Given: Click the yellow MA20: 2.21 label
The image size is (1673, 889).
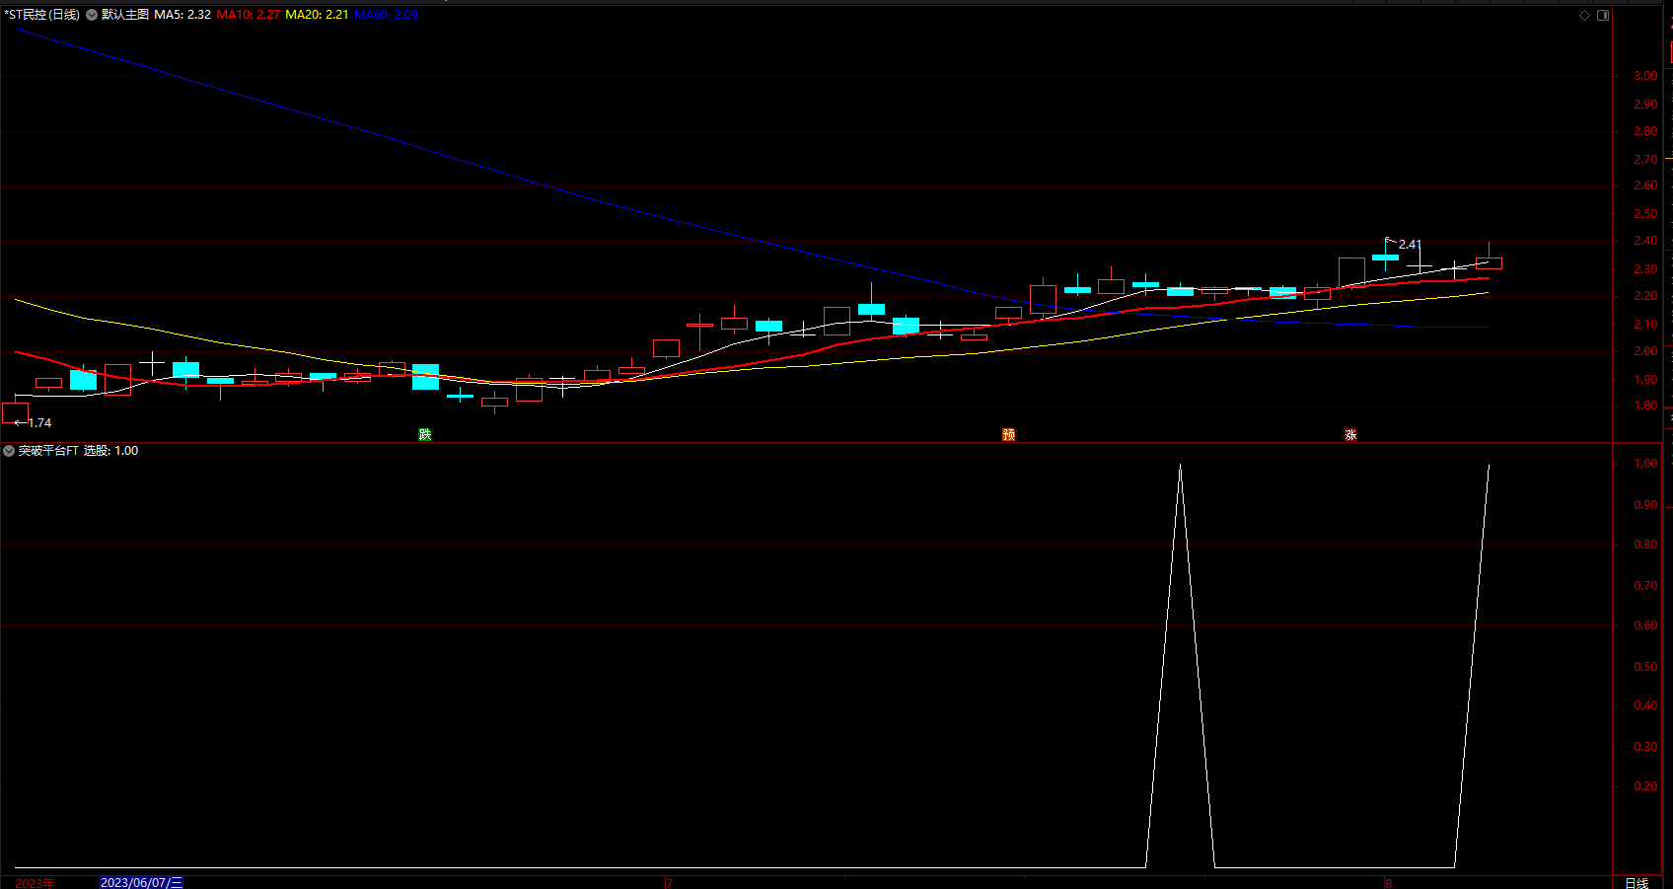Looking at the screenshot, I should pos(317,15).
